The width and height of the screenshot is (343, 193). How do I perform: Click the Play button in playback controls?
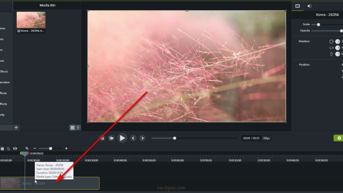click(122, 138)
